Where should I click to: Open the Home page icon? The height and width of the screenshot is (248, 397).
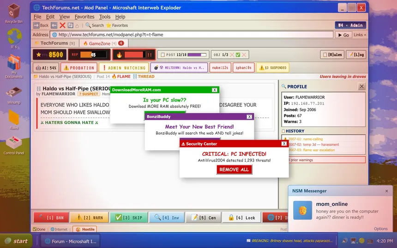pyautogui.click(x=78, y=25)
